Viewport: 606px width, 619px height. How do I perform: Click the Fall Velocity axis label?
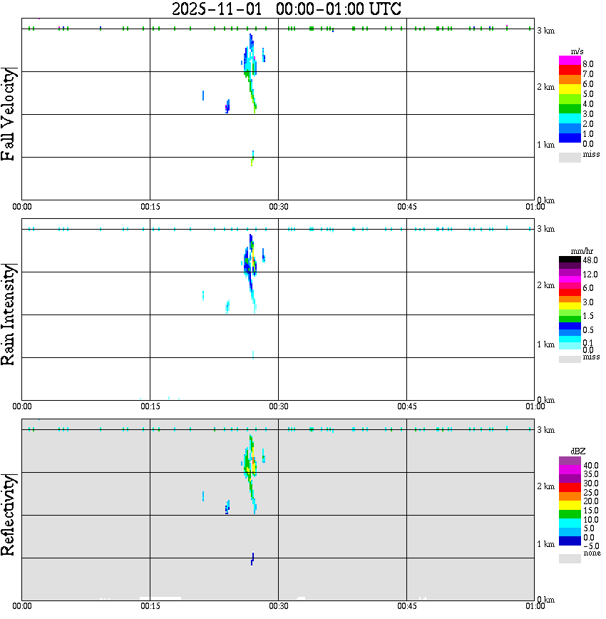tap(9, 114)
